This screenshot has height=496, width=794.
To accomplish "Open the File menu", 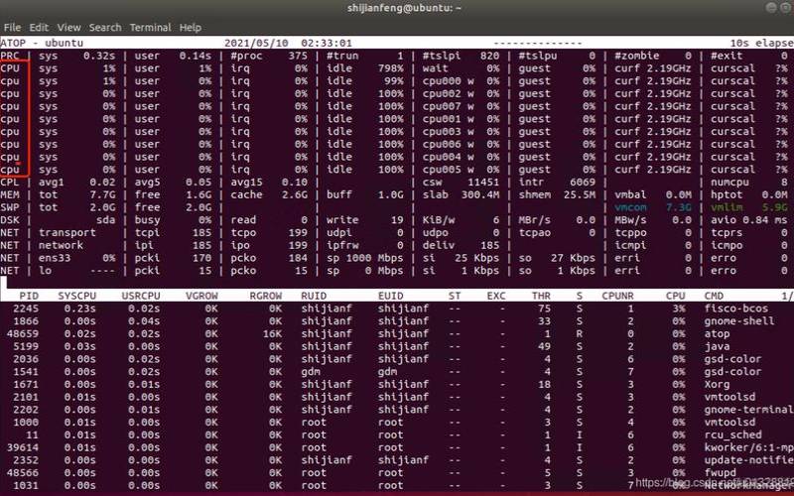I will coord(12,28).
